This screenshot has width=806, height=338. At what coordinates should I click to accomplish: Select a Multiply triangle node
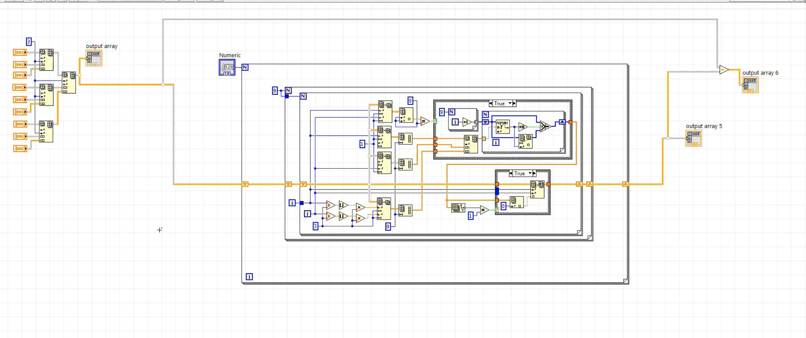pyautogui.click(x=359, y=208)
